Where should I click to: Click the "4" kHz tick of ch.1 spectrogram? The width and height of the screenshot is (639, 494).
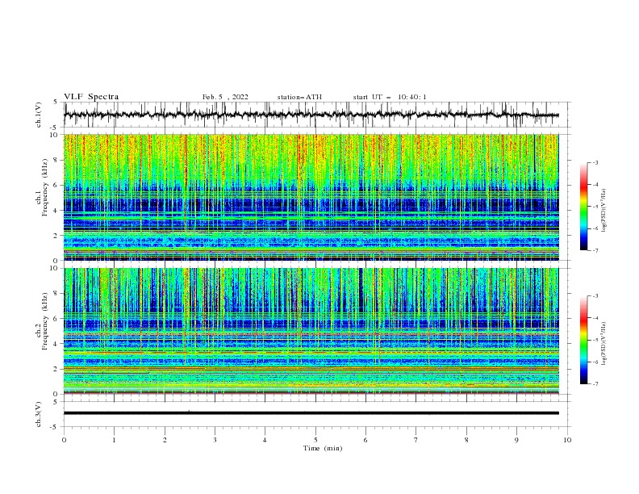pos(56,211)
